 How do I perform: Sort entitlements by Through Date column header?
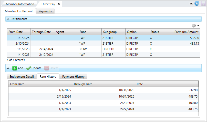(x=41, y=32)
